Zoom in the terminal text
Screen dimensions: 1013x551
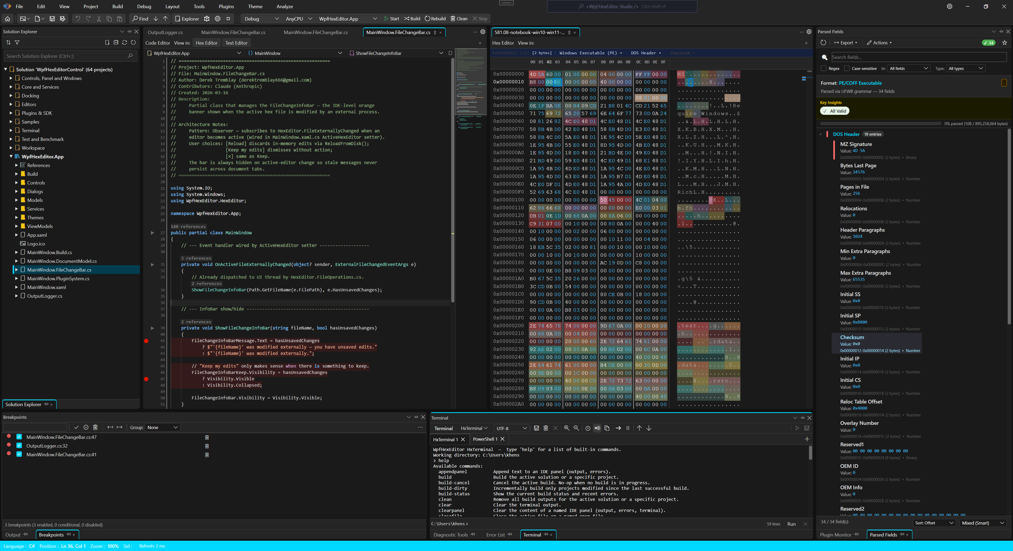pyautogui.click(x=567, y=428)
